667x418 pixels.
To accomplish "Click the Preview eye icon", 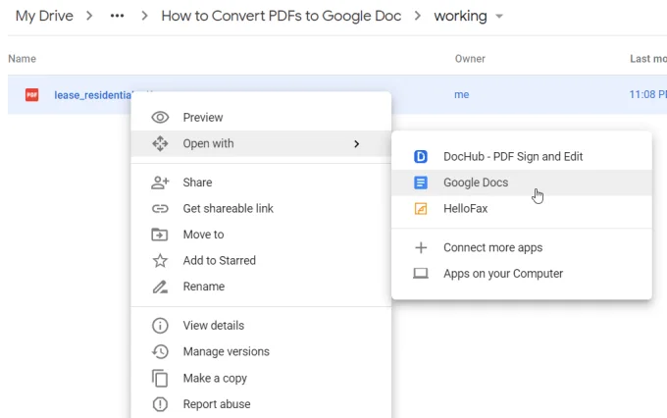I will point(160,118).
